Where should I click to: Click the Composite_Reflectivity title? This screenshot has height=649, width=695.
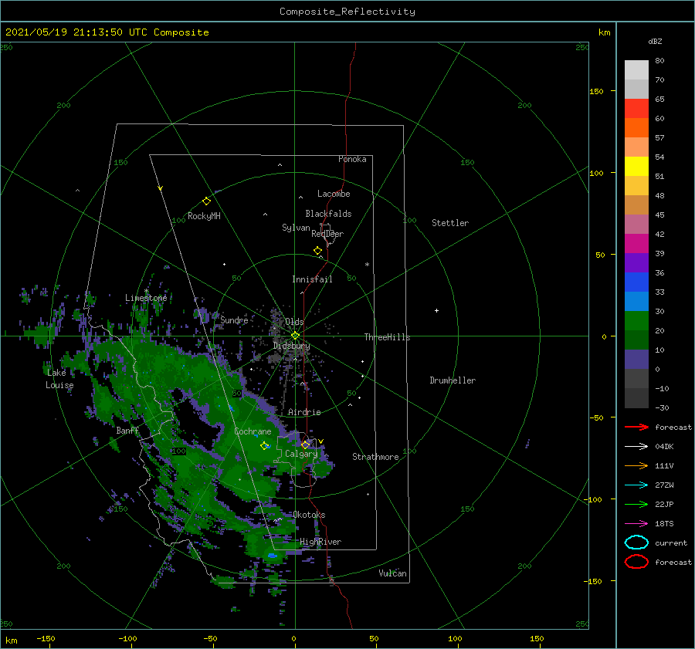[x=347, y=12]
